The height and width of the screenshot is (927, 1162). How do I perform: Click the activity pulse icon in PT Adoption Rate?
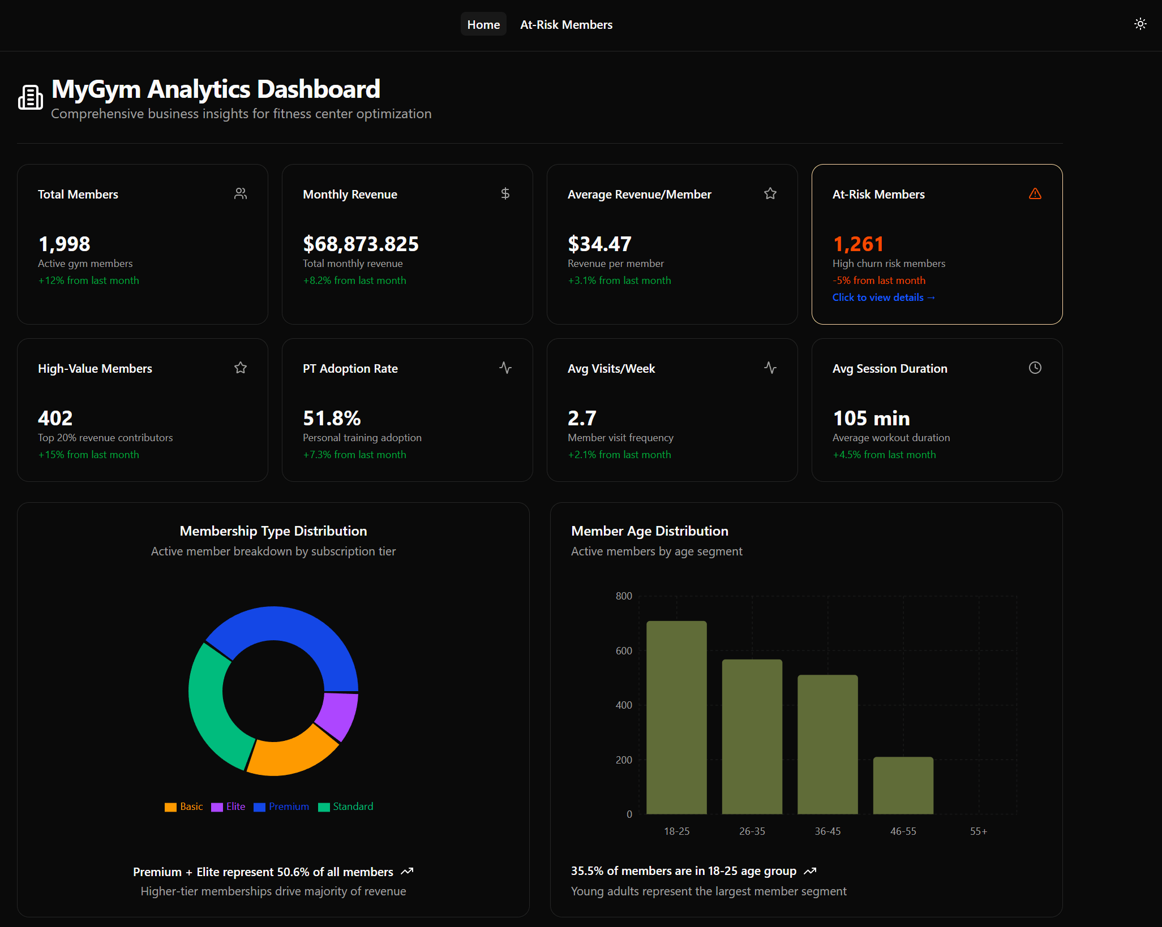click(505, 368)
